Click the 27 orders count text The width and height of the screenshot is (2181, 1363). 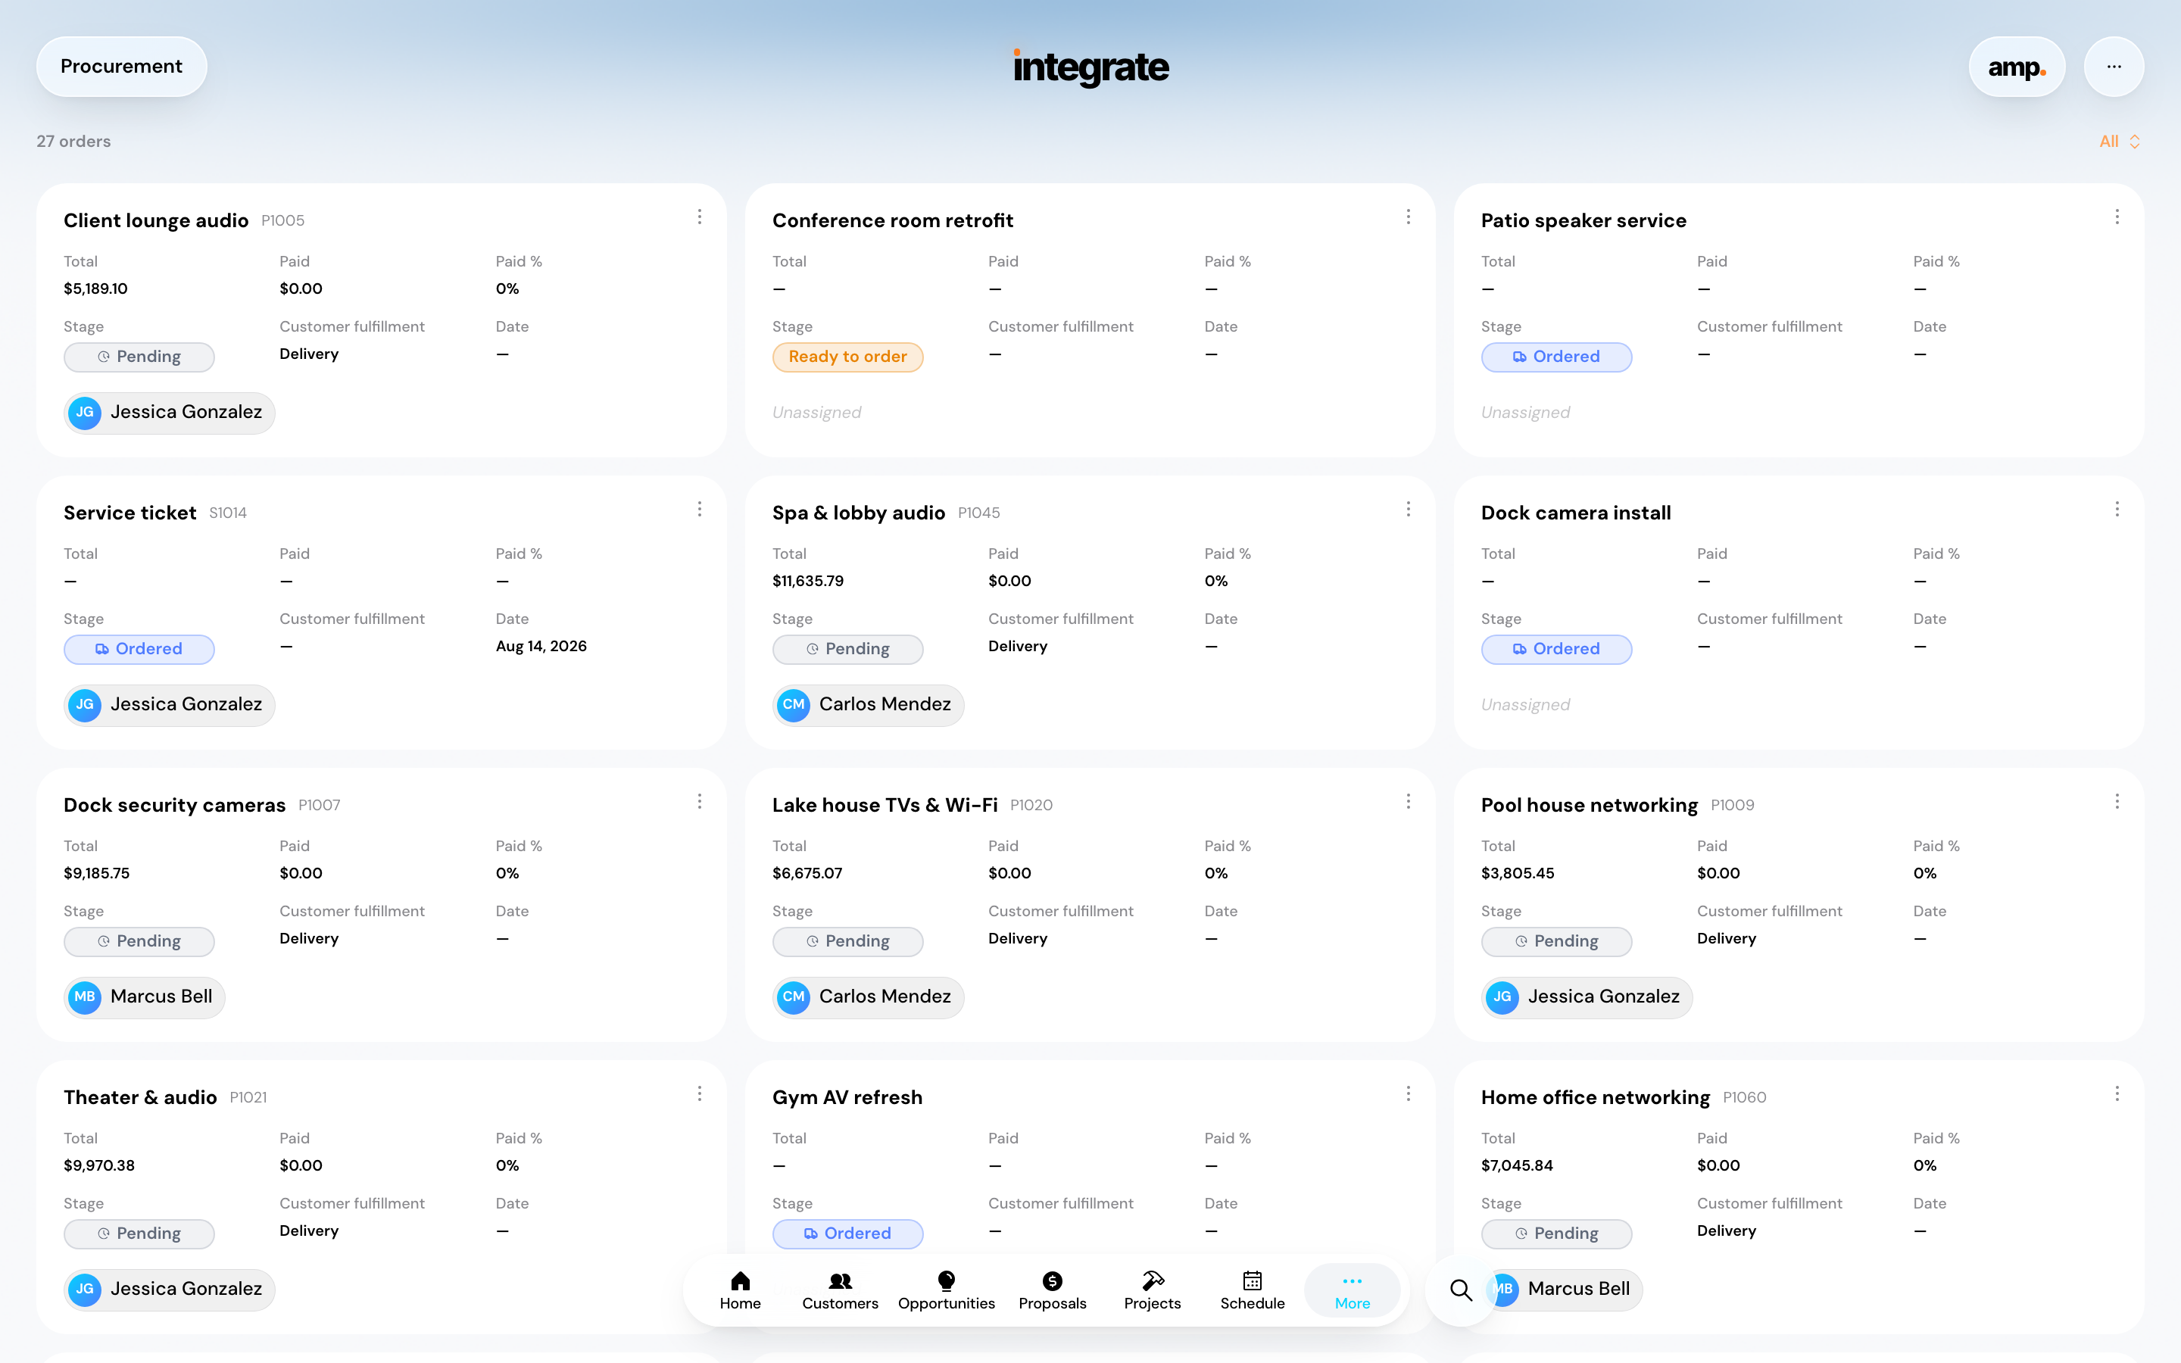click(x=74, y=142)
